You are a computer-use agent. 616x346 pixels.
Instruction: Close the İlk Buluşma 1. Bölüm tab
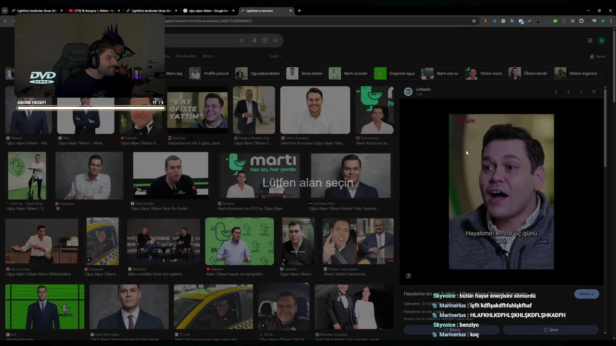[119, 11]
